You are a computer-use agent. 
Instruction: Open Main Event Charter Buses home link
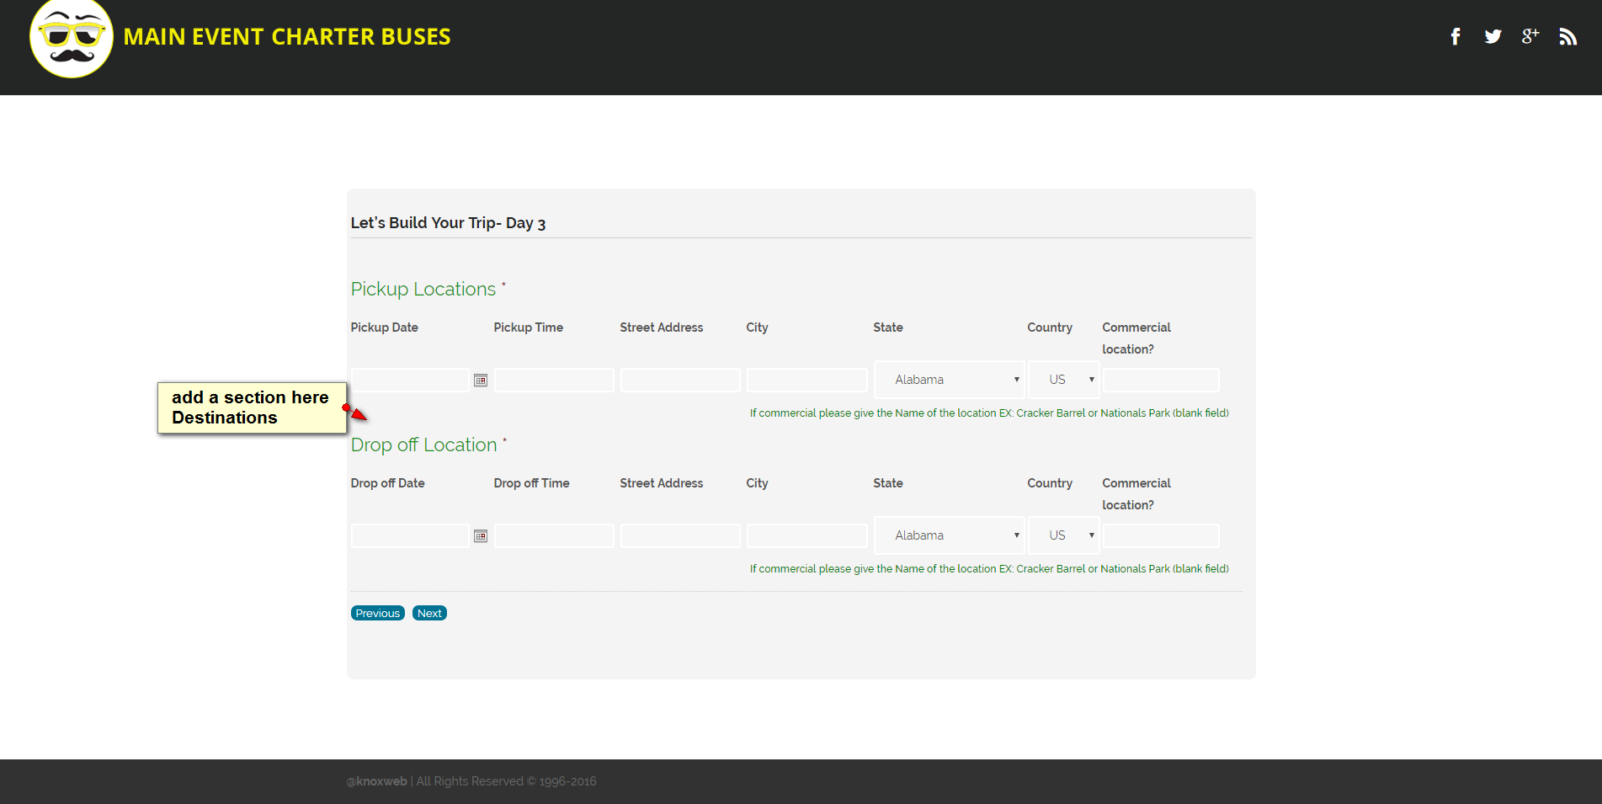pos(287,37)
